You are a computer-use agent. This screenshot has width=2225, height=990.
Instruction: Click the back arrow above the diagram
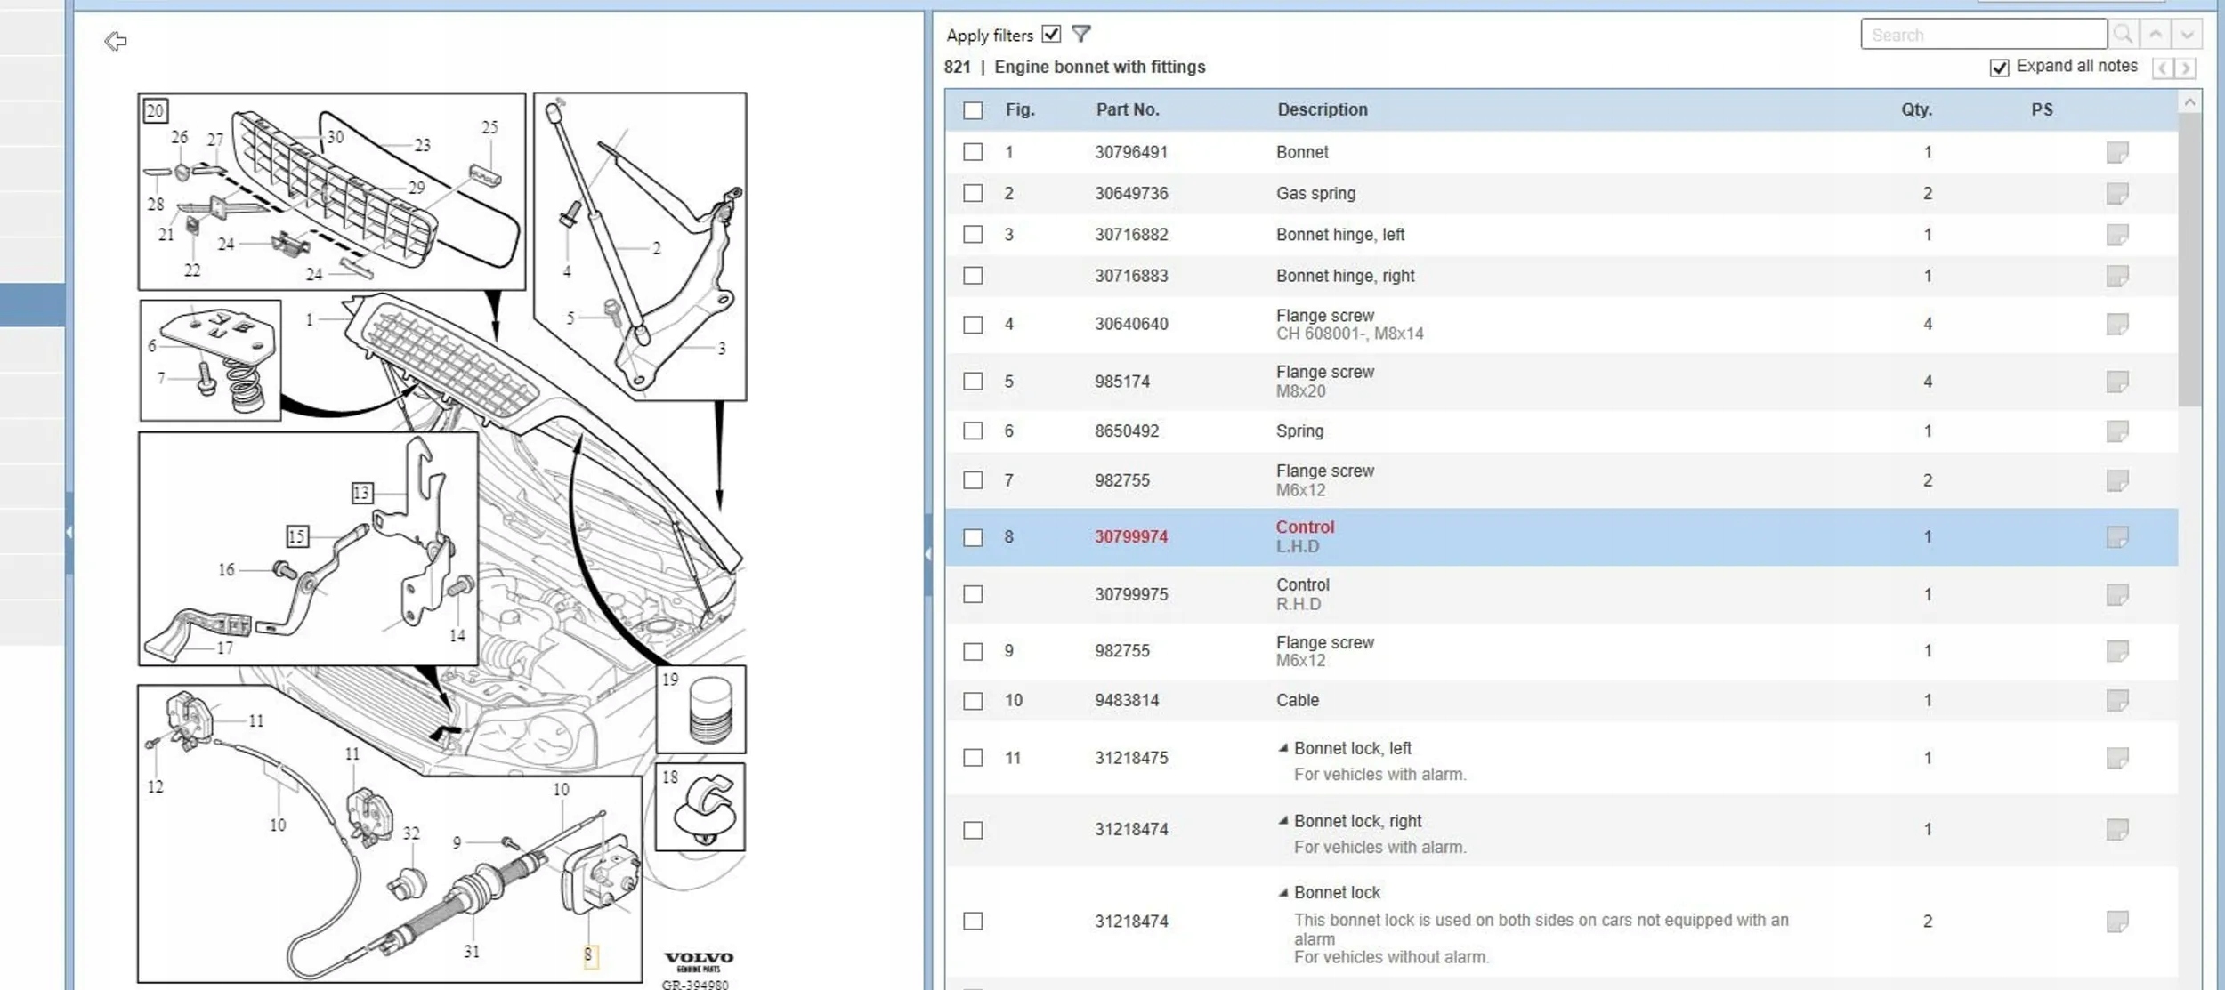(x=116, y=41)
